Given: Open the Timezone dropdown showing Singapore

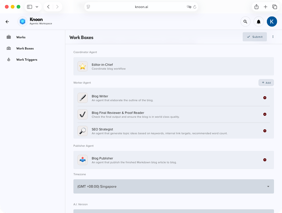Looking at the screenshot, I should [174, 186].
